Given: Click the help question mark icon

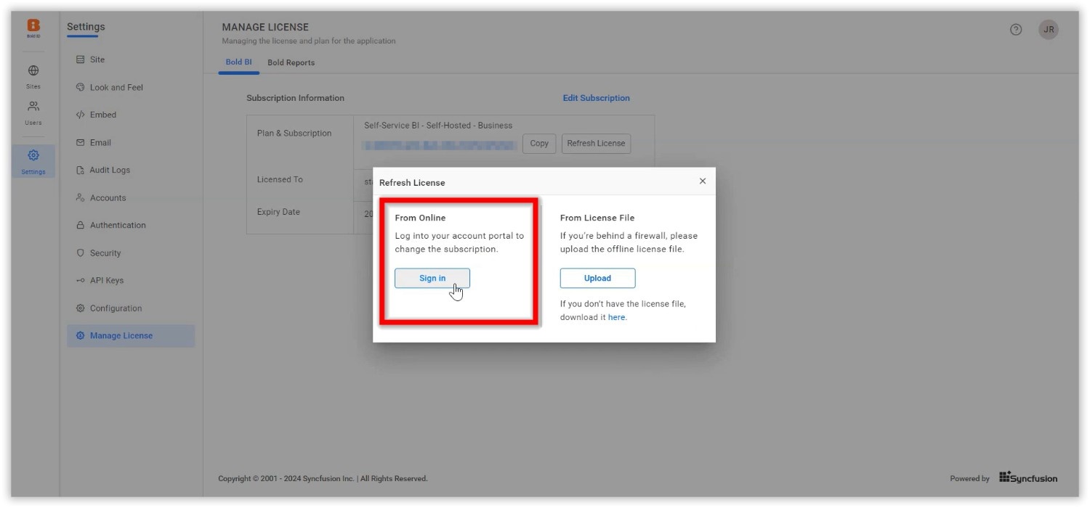Looking at the screenshot, I should [1016, 30].
